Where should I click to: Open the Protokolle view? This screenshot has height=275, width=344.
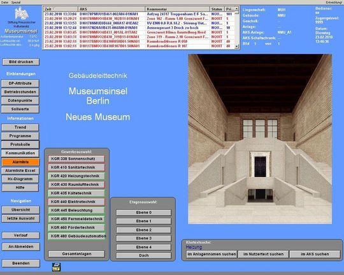click(x=20, y=145)
